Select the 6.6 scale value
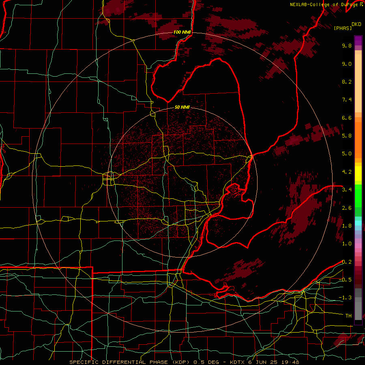This screenshot has width=365, height=365. tap(347, 118)
